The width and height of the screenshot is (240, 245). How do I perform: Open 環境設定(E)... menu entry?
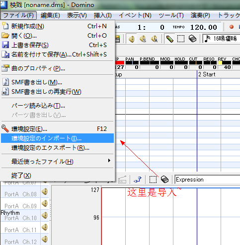(x=57, y=129)
